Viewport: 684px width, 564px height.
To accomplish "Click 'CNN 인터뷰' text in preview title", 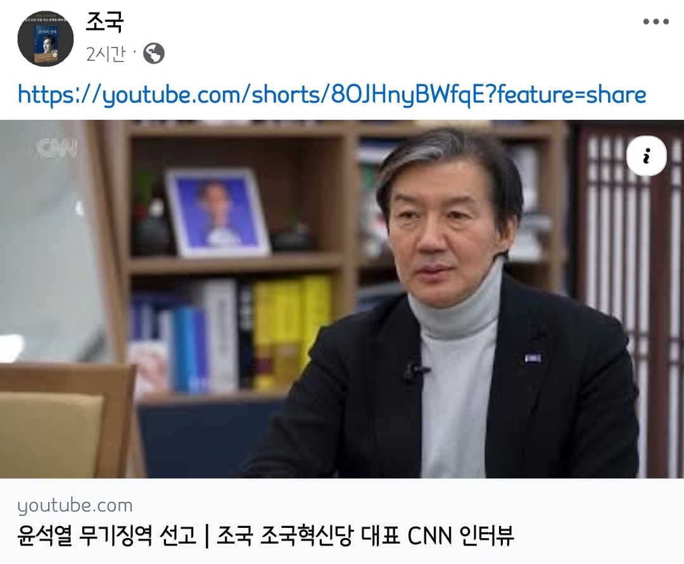I will 461,535.
